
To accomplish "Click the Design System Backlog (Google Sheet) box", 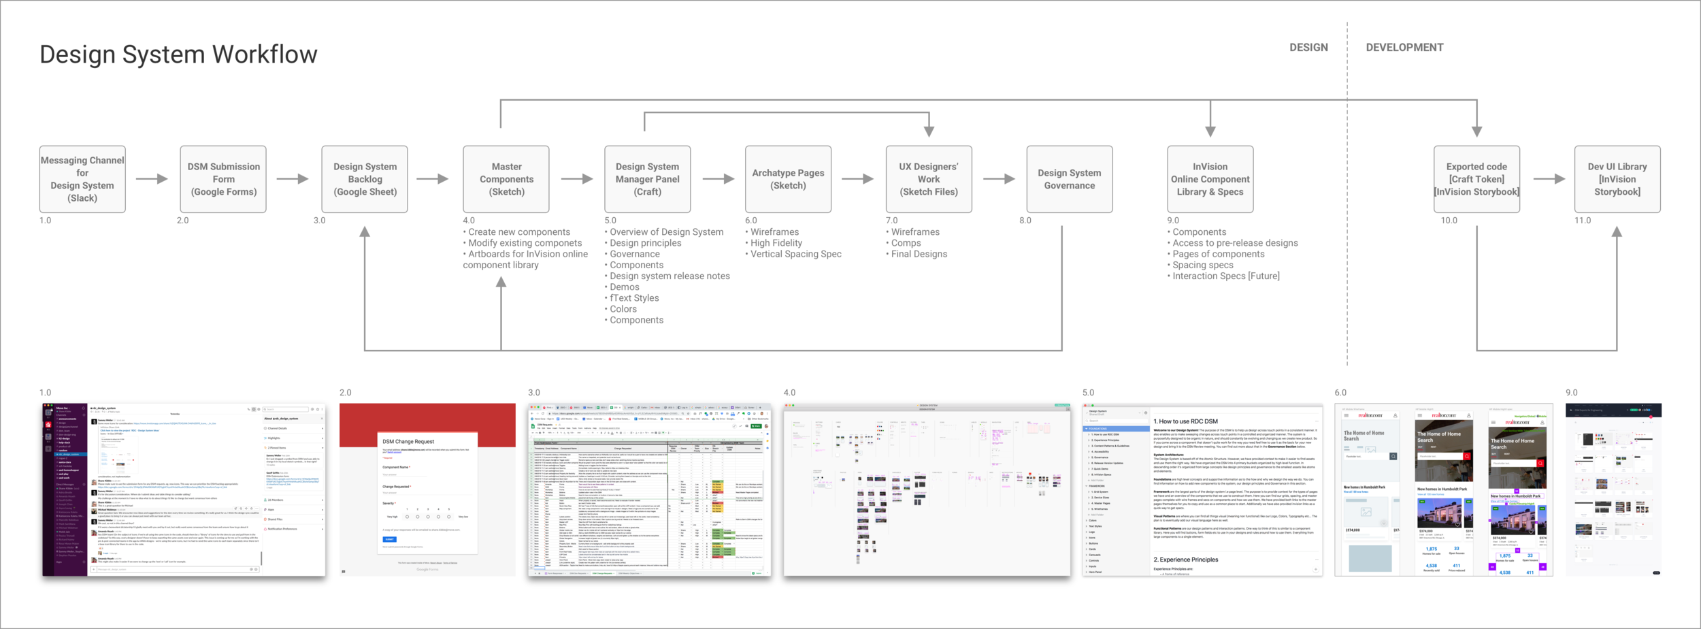I will (x=365, y=179).
